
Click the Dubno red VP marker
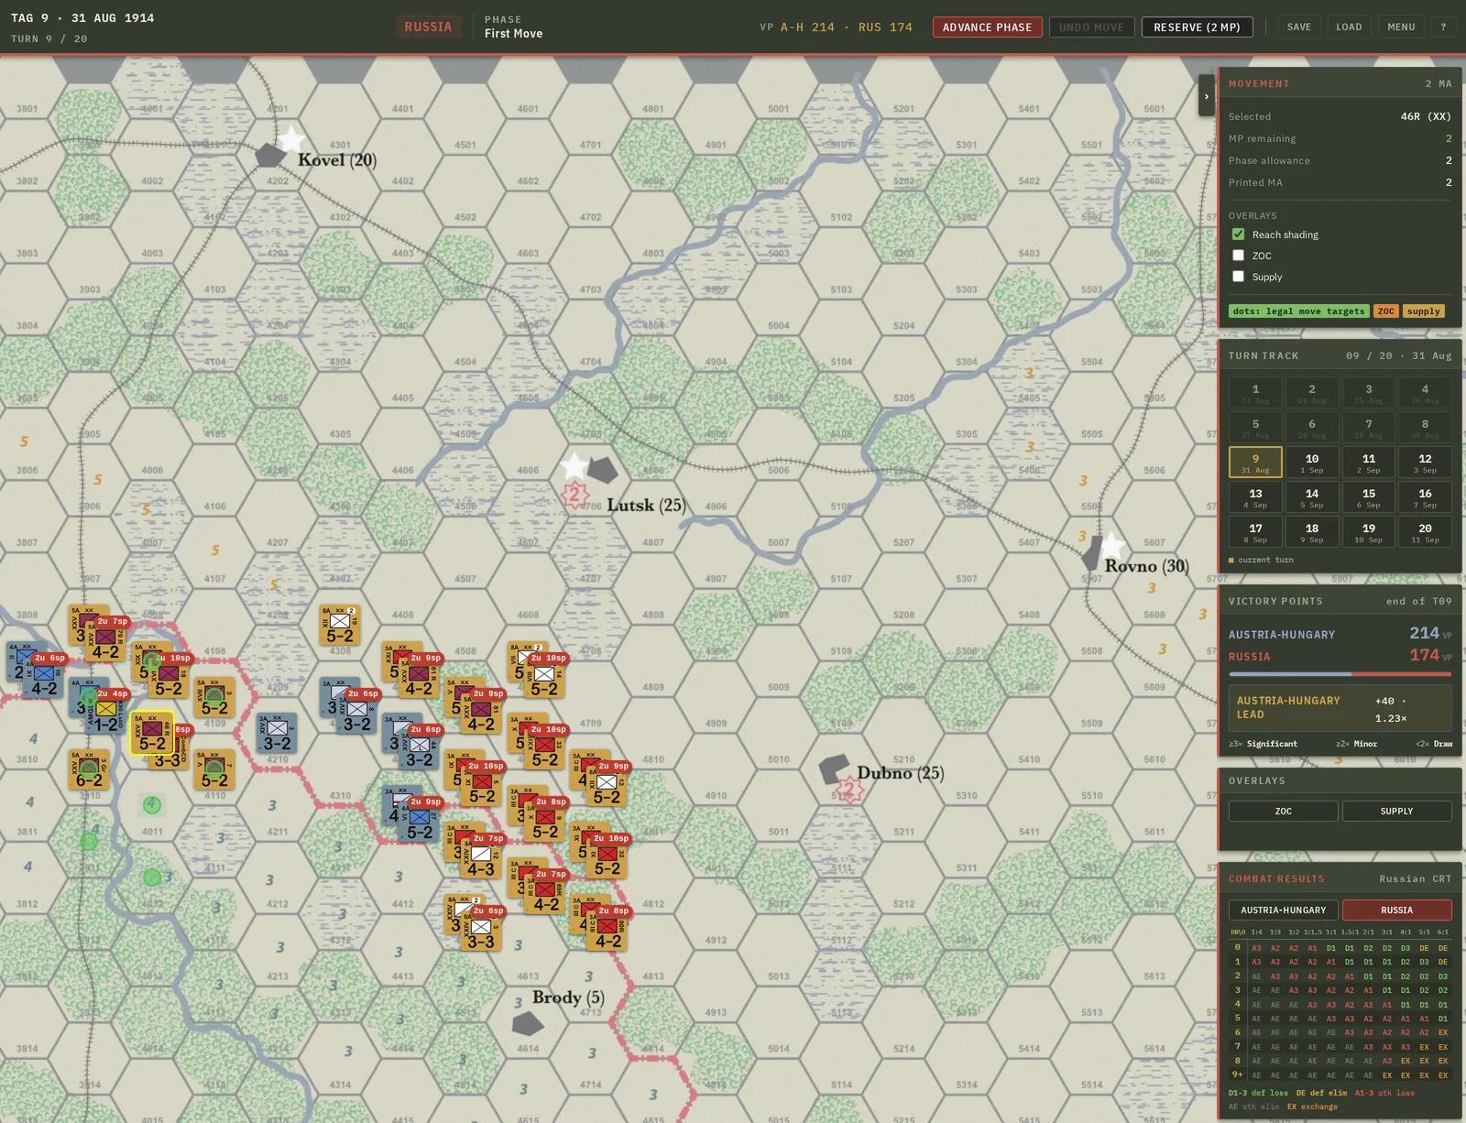click(x=848, y=790)
